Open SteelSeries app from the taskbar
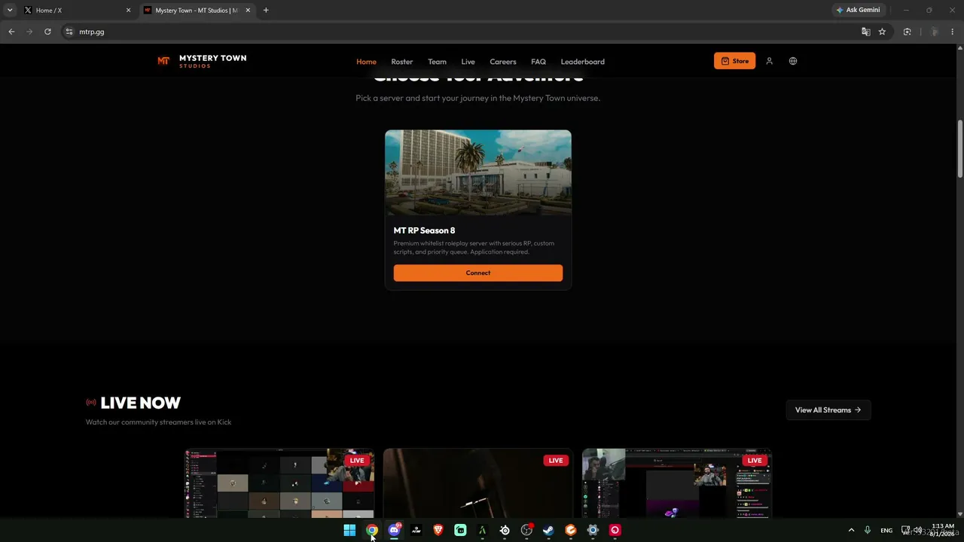This screenshot has height=542, width=964. (x=505, y=530)
